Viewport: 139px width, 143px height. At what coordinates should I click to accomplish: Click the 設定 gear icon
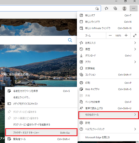pyautogui.click(x=81, y=123)
